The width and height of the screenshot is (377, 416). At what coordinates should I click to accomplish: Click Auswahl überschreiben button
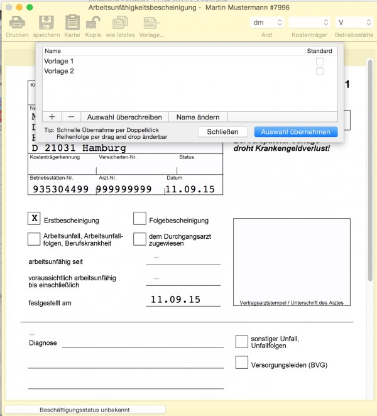[x=124, y=117]
